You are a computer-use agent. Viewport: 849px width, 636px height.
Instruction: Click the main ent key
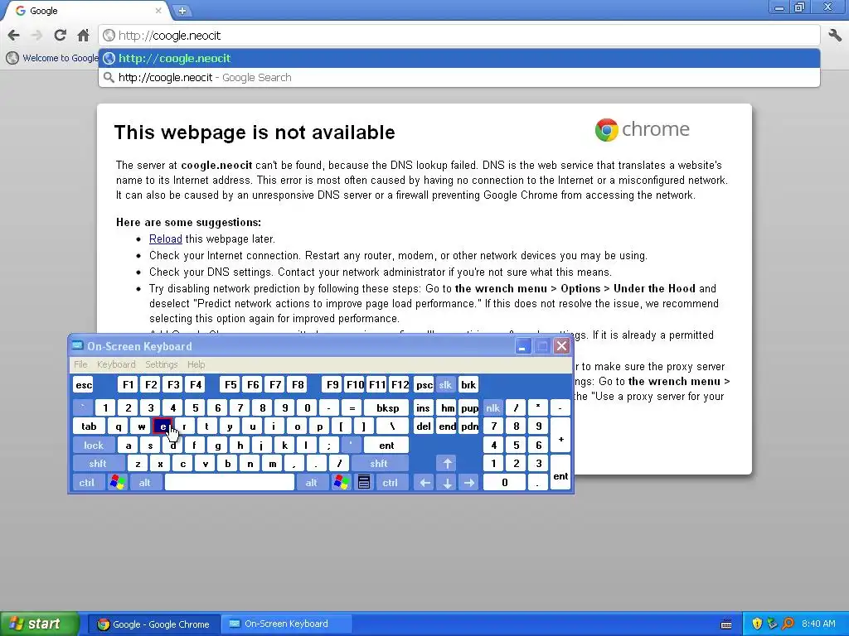point(386,446)
